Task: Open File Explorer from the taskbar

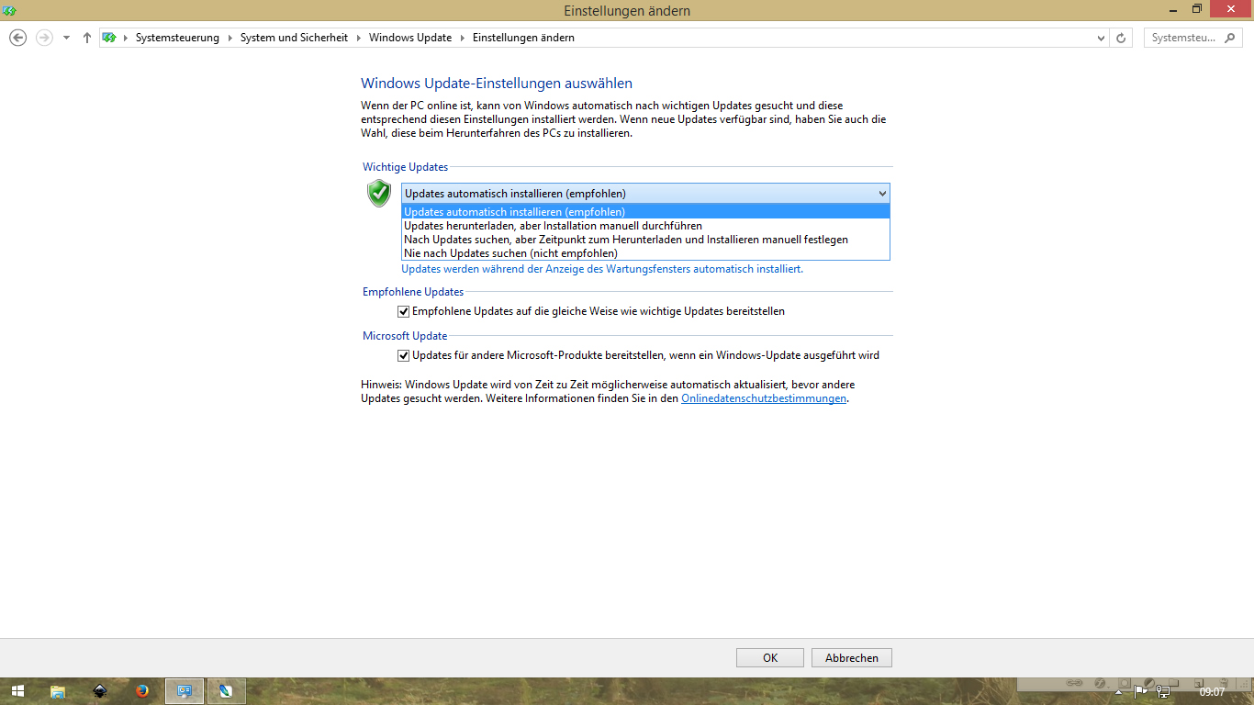Action: [x=57, y=691]
